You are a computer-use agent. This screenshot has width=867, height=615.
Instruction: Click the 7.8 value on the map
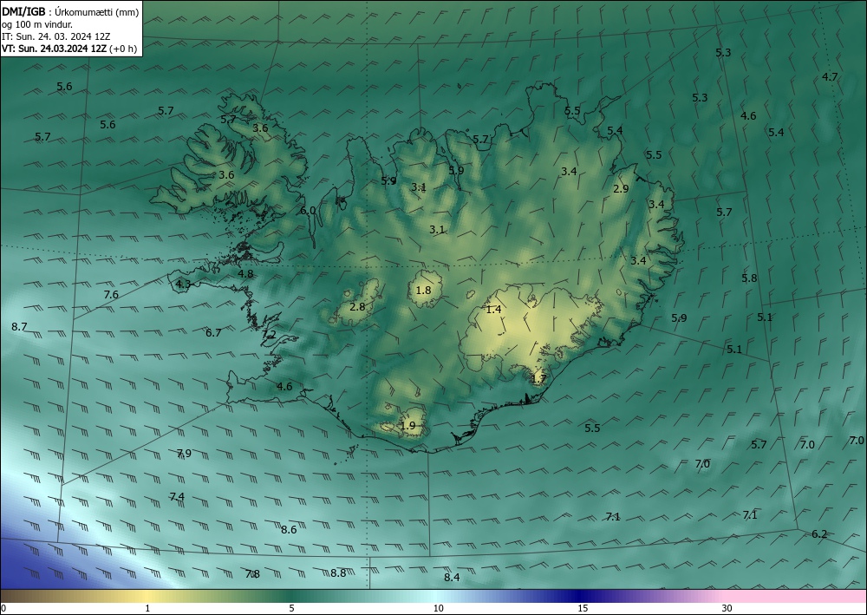point(252,574)
